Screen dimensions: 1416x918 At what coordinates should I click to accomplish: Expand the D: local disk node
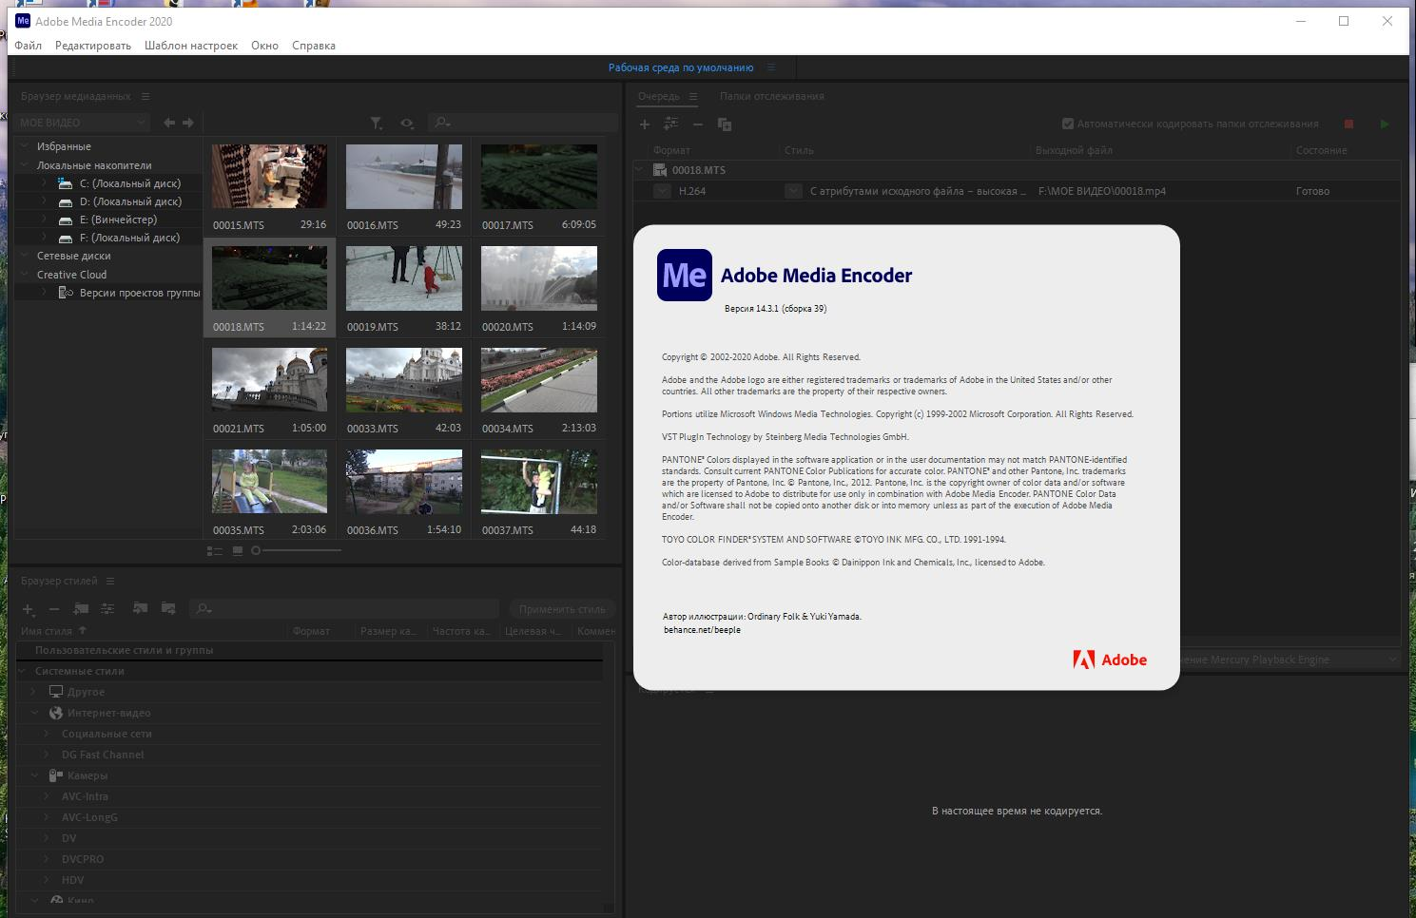(44, 201)
